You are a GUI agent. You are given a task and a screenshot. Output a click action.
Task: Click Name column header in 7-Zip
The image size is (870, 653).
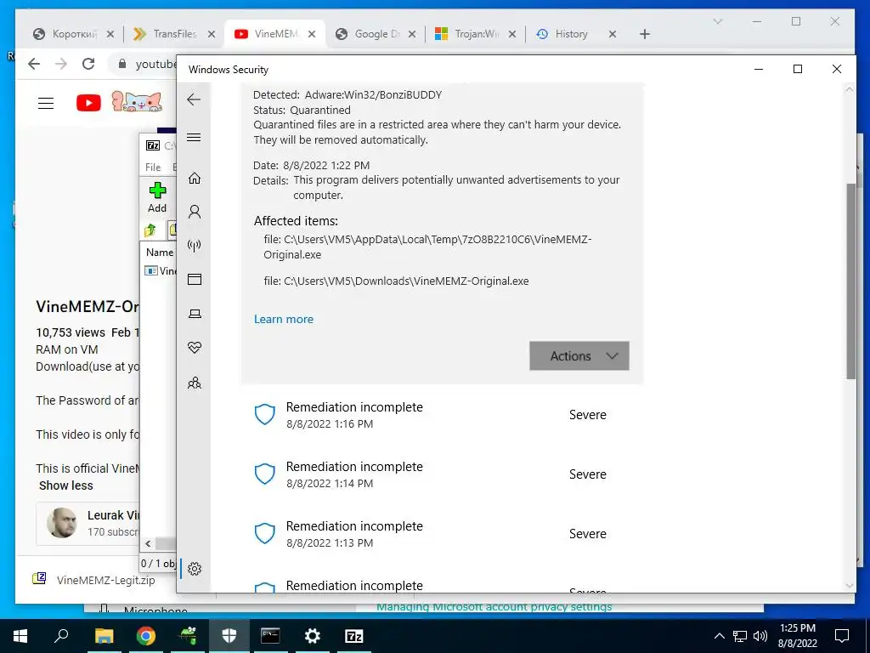click(x=159, y=252)
